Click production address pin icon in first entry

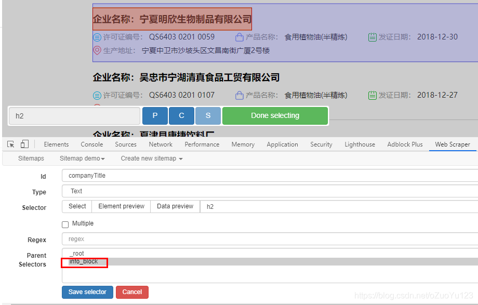click(97, 50)
